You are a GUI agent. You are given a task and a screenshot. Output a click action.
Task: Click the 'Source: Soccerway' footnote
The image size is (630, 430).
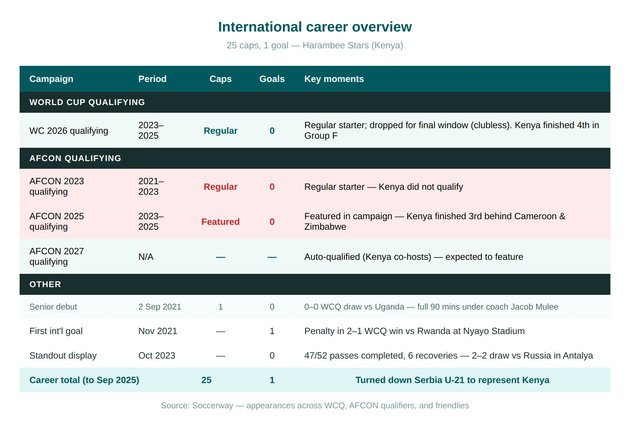[x=315, y=405]
